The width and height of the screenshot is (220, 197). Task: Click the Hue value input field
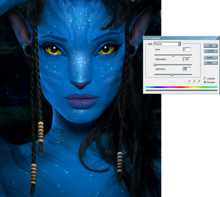click(x=187, y=50)
